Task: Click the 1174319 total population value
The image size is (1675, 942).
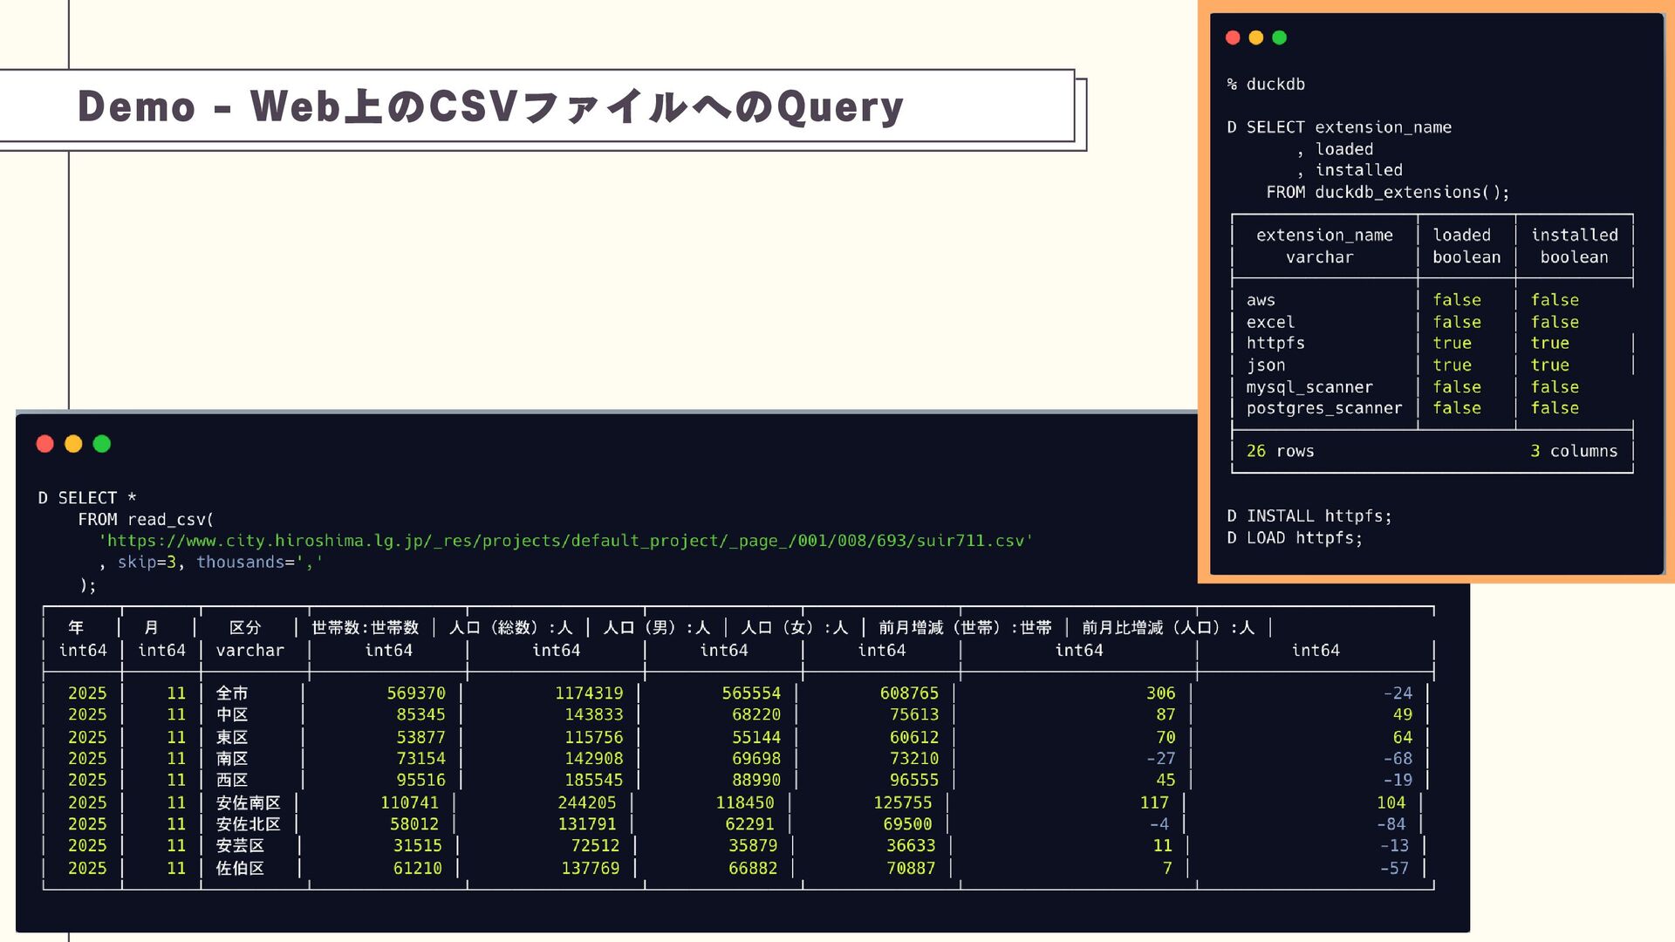Action: (589, 693)
